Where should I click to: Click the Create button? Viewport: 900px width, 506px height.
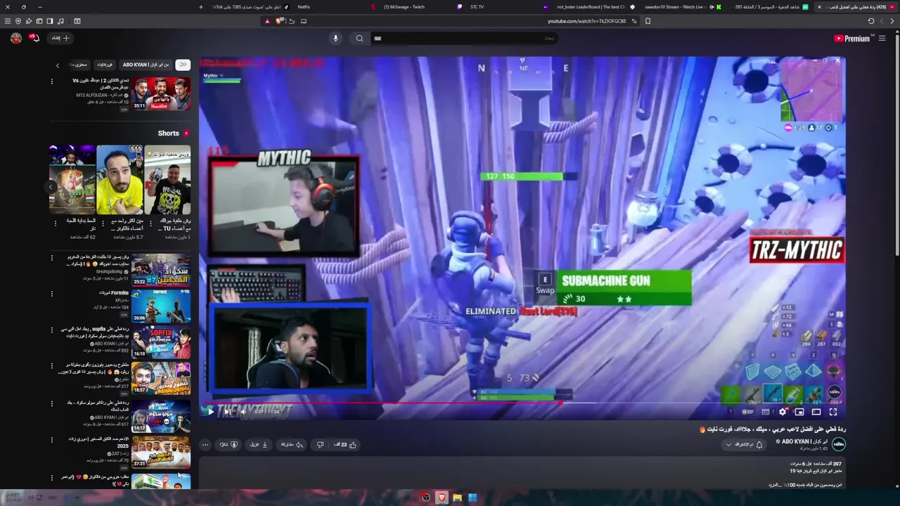pyautogui.click(x=61, y=38)
